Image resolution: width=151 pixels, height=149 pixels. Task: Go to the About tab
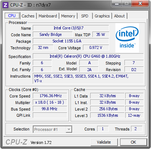[119, 16]
